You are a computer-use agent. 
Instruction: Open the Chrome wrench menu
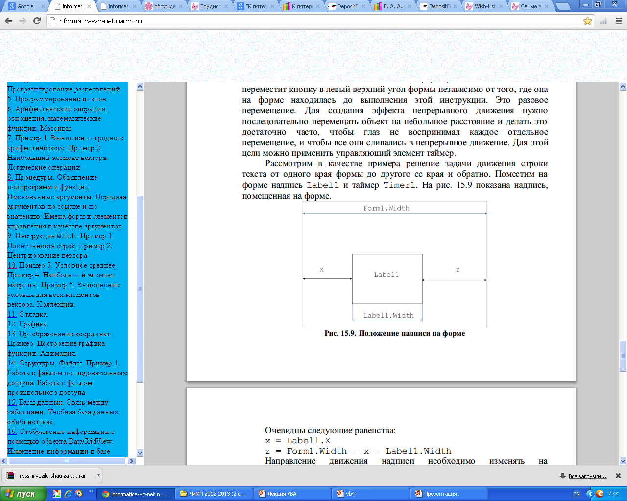(618, 21)
